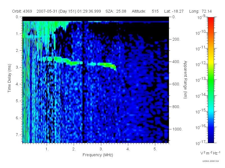
Task: Click the Orbit: 4369 header label
Action: pos(22,11)
